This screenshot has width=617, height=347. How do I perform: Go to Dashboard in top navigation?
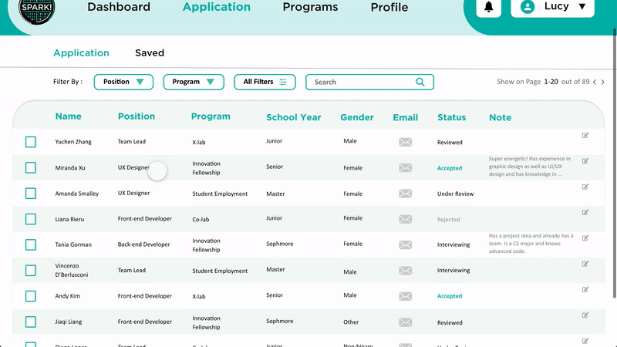(119, 7)
